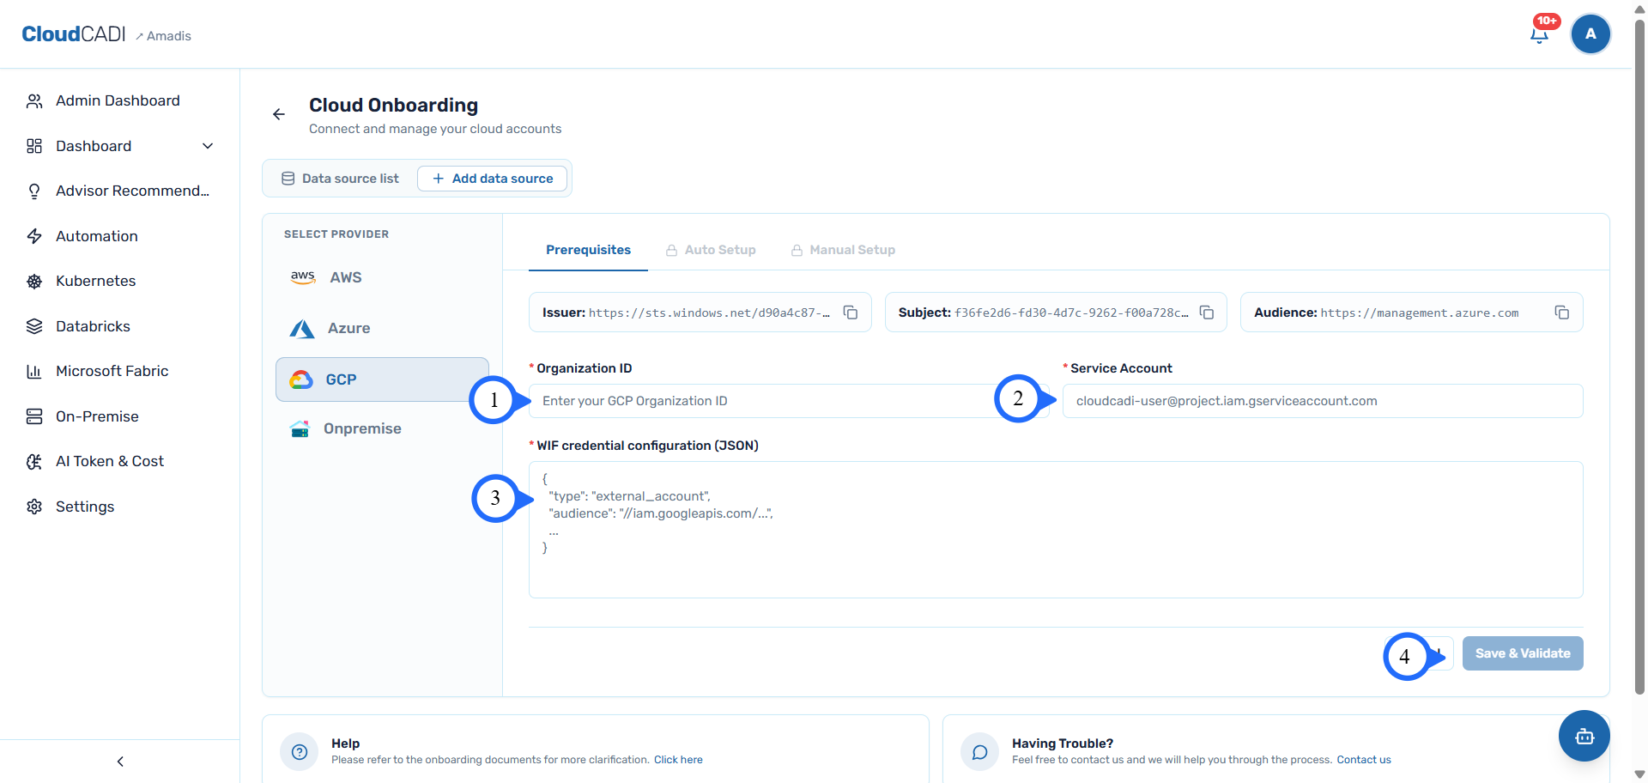Open the Click here onboarding docs link
The height and width of the screenshot is (783, 1648).
tap(678, 760)
